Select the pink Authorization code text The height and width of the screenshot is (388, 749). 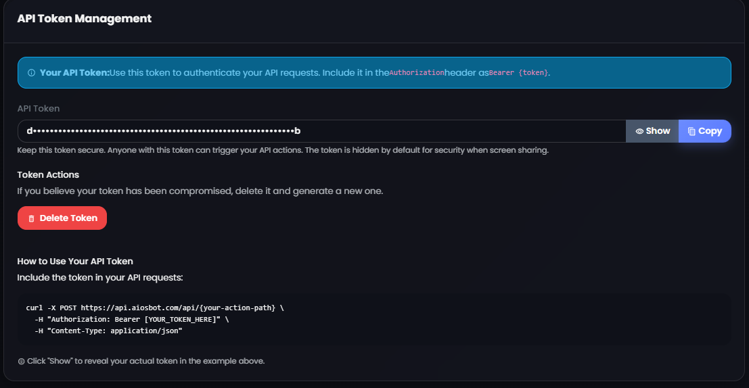[x=417, y=72]
